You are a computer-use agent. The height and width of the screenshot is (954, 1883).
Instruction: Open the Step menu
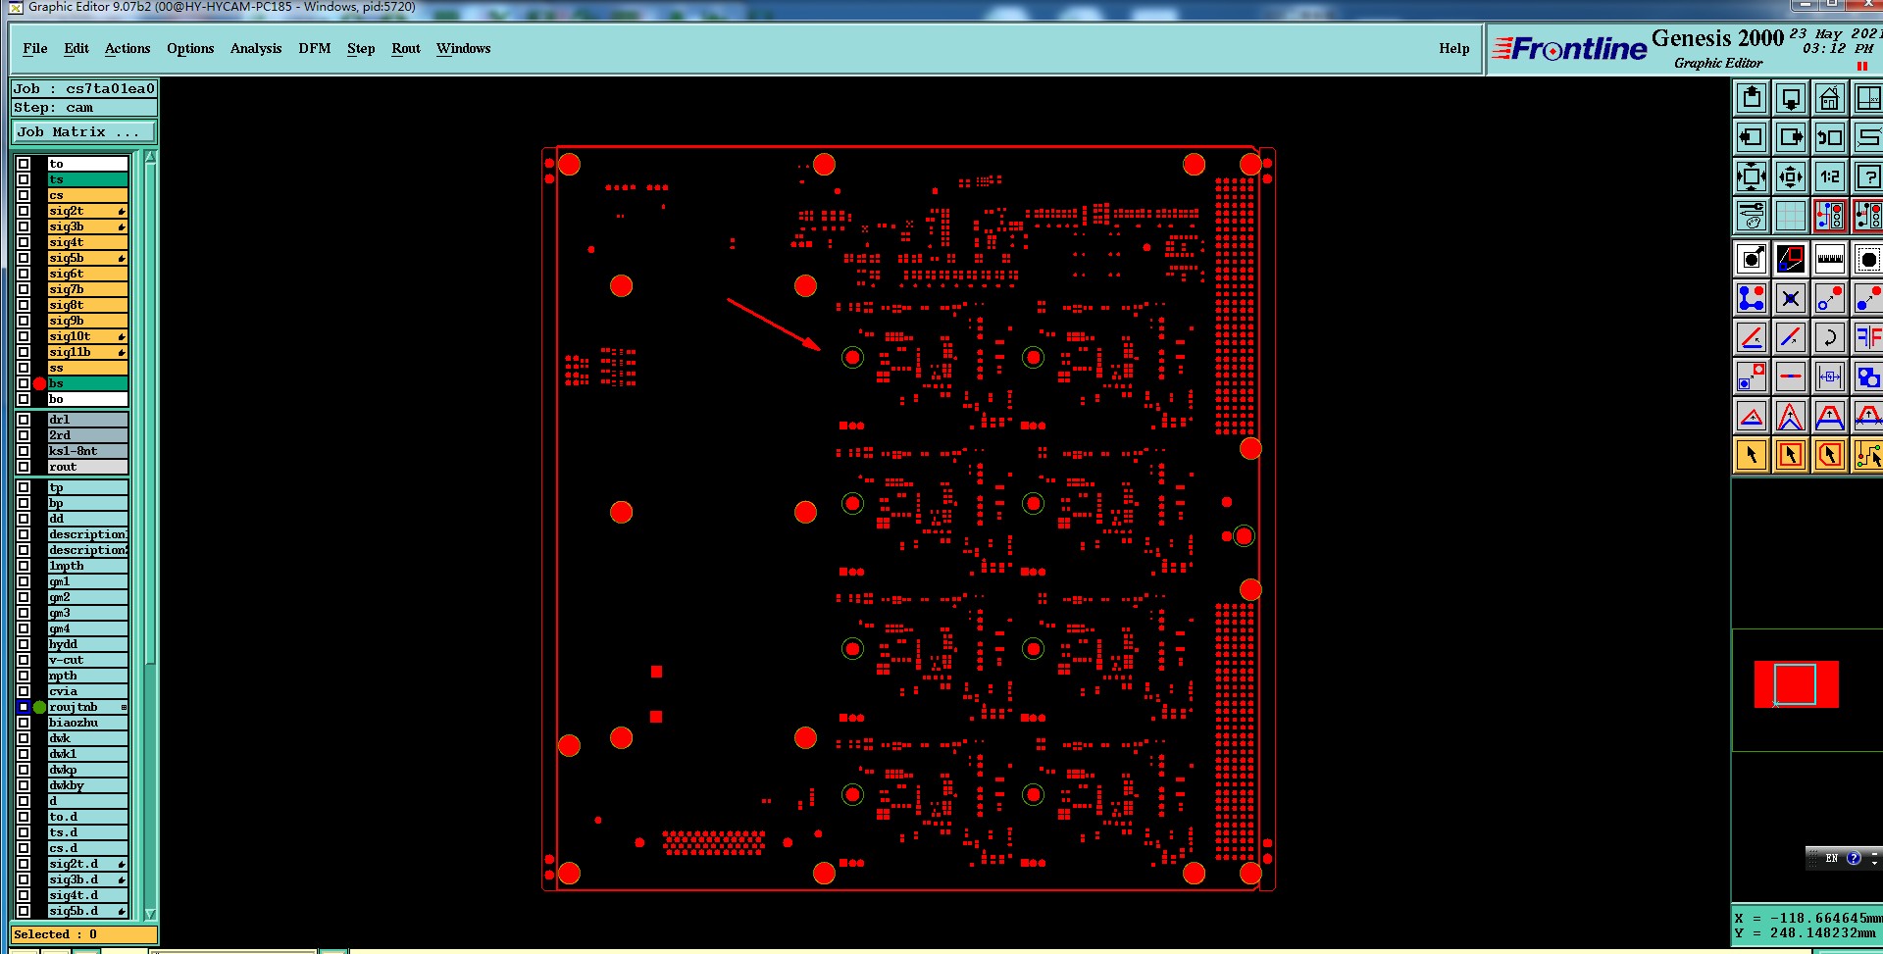tap(361, 48)
